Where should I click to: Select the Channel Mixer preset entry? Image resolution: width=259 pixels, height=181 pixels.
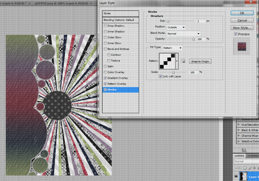coord(250,136)
